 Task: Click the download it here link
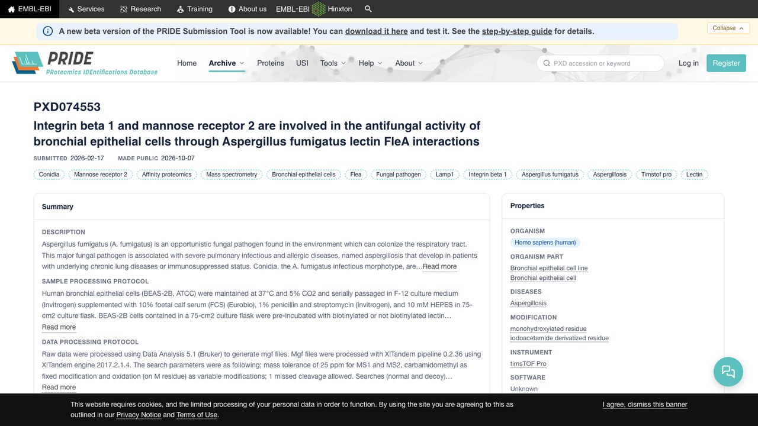coord(377,31)
